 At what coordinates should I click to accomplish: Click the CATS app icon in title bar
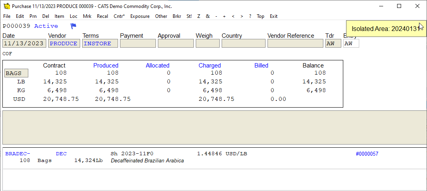[x=6, y=6]
